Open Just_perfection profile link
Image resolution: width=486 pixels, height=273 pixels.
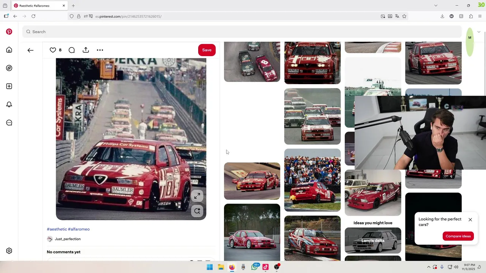[68, 239]
